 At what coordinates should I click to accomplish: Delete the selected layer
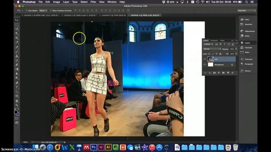(x=232, y=73)
